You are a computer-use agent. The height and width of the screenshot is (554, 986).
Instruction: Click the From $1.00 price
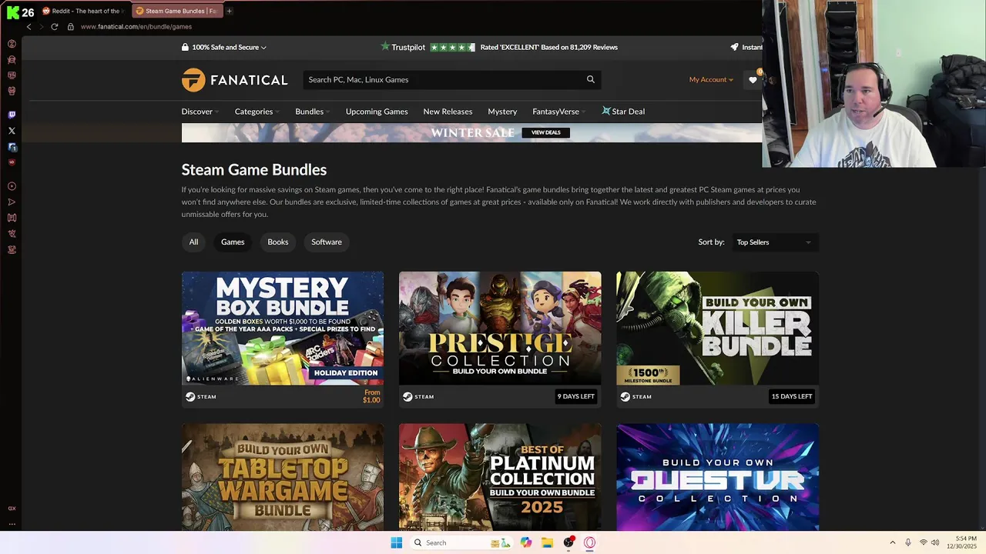coord(371,397)
